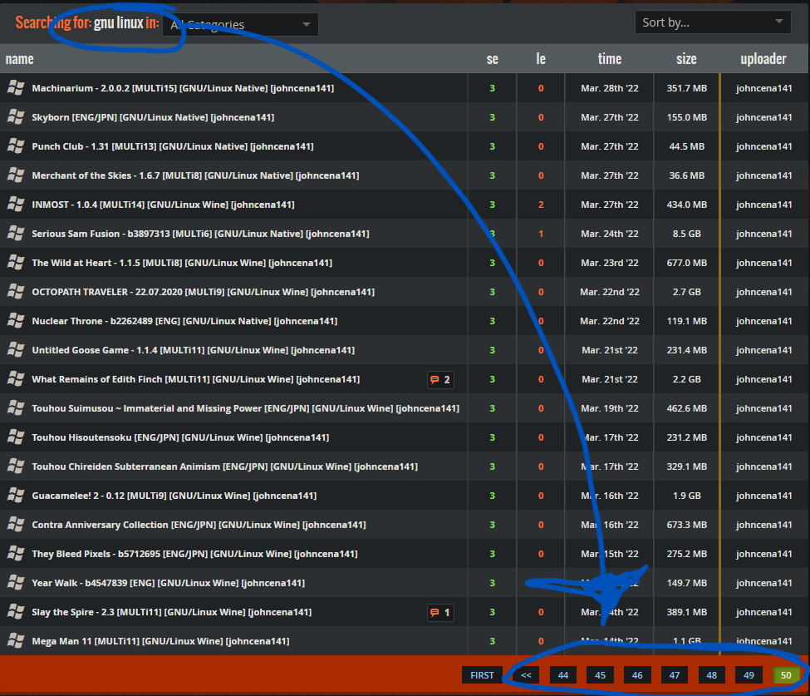810x696 pixels.
Task: Open What Remains of Edith Finch link
Action: point(196,379)
